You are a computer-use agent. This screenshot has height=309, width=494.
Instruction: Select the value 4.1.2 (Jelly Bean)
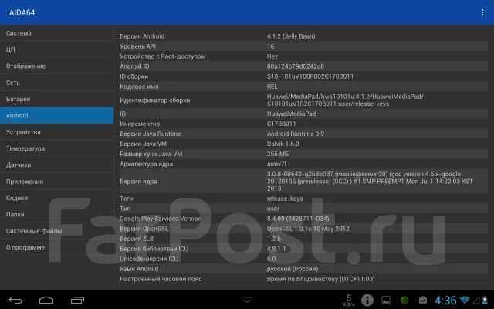click(291, 36)
